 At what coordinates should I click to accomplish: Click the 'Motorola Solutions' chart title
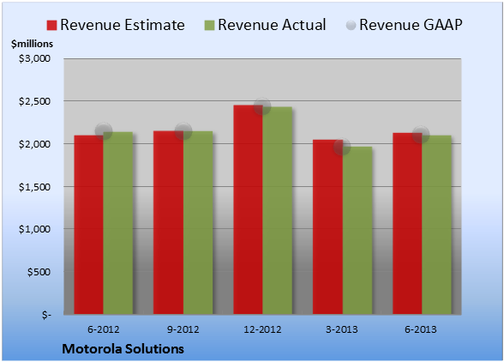123,349
